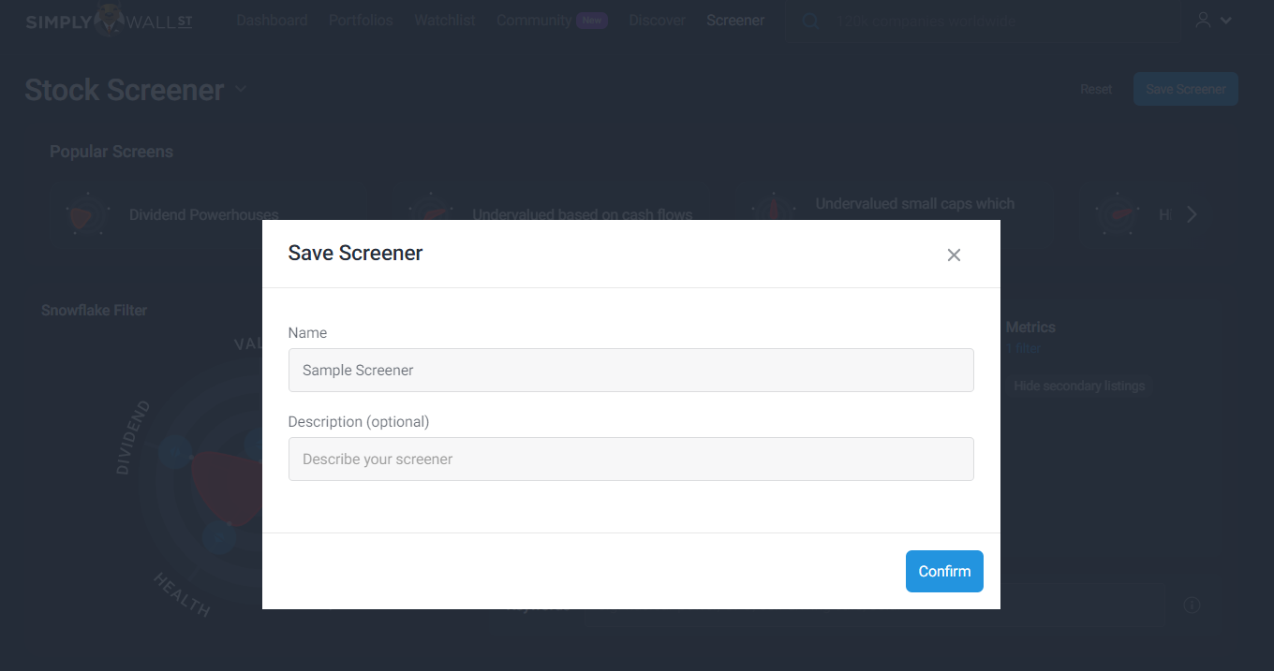
Task: Open the Dashboard nav item
Action: pyautogui.click(x=272, y=21)
